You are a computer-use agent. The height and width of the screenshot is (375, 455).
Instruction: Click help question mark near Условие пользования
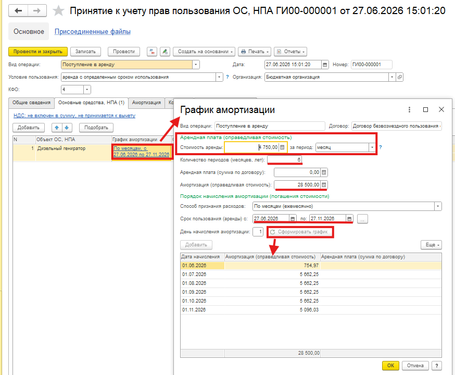tap(228, 77)
